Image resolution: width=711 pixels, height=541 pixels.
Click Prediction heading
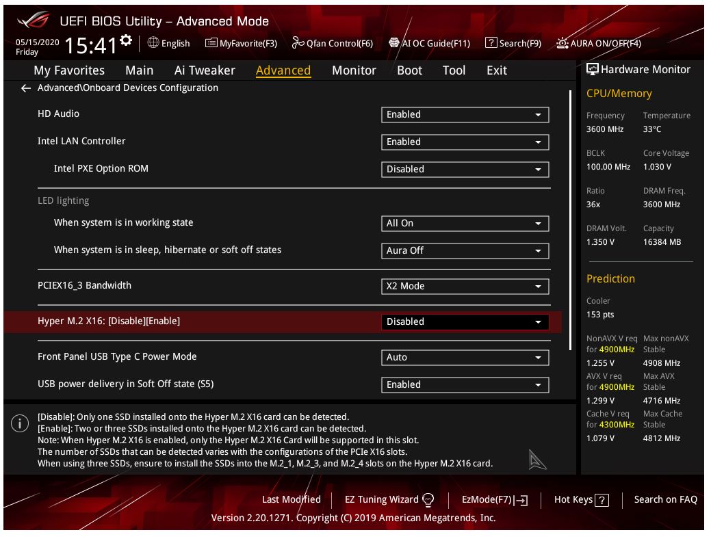pos(610,278)
